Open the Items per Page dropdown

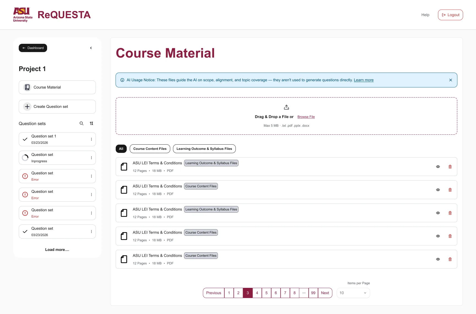353,293
